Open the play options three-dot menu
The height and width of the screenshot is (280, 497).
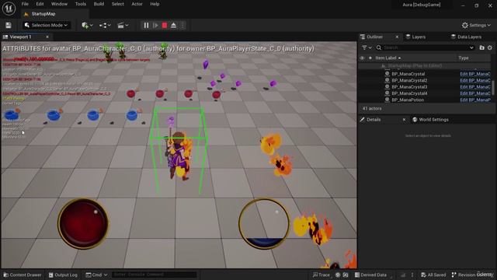[182, 26]
